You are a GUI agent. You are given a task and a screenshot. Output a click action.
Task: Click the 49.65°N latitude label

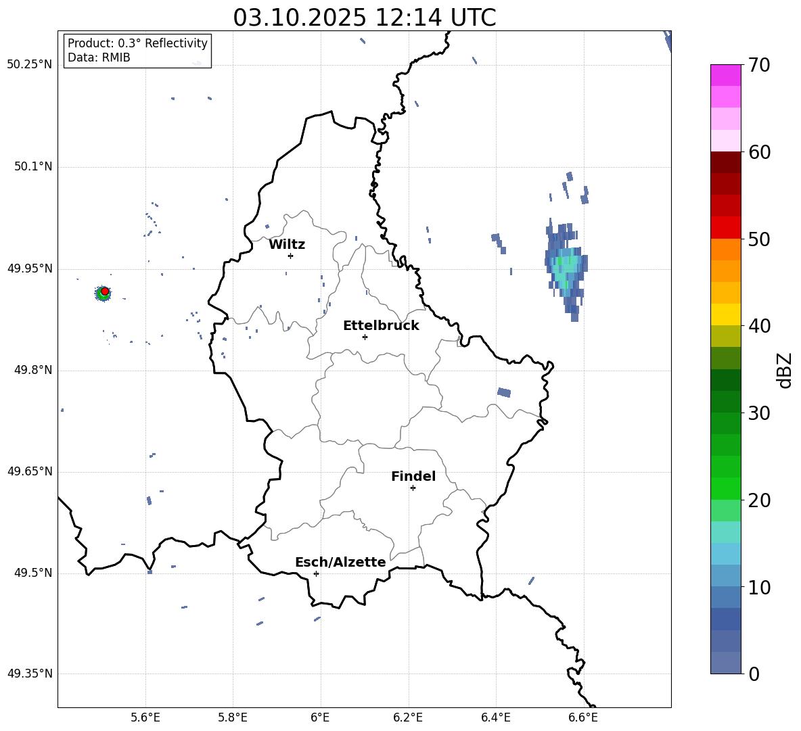point(29,471)
